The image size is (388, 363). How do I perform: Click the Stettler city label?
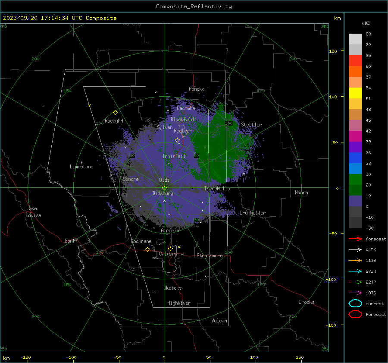(251, 125)
